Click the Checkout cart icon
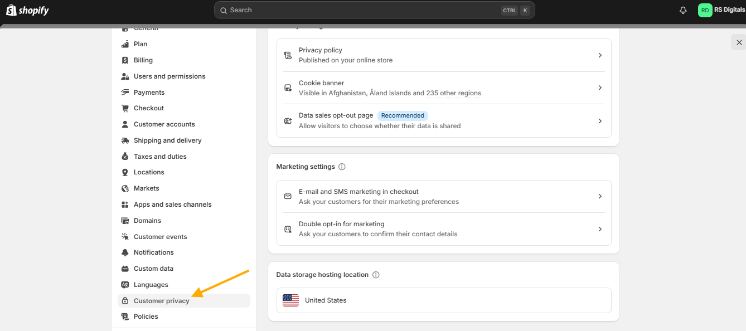This screenshot has width=746, height=331. pyautogui.click(x=125, y=108)
